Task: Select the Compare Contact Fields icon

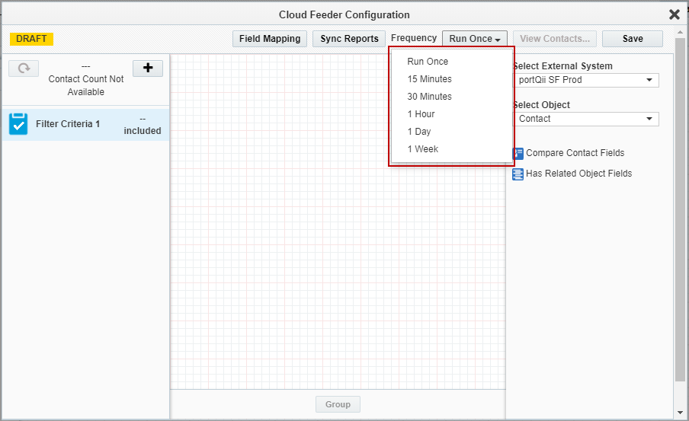Action: click(518, 154)
